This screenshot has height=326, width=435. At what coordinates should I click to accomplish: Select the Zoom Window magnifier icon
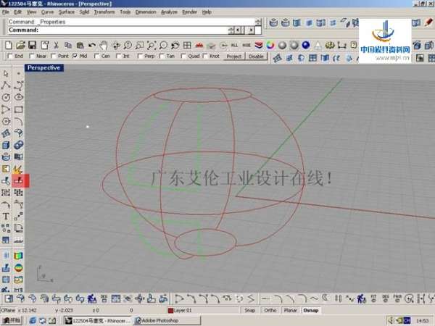click(139, 45)
